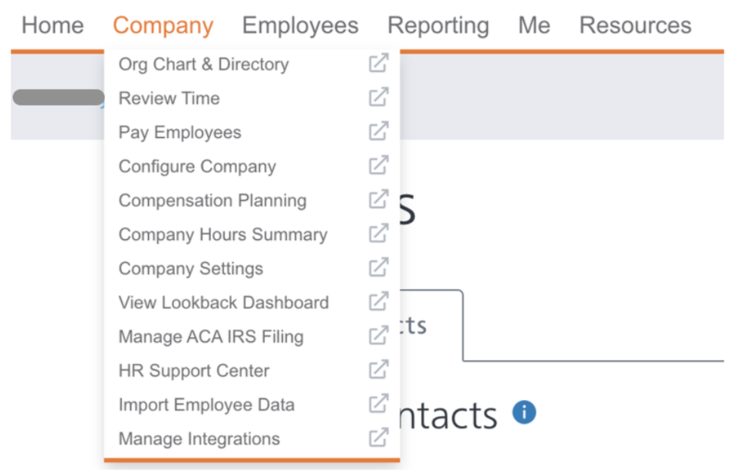
Task: Select View Lookback Dashboard
Action: click(x=223, y=303)
